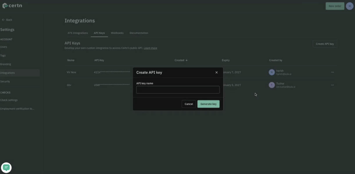The width and height of the screenshot is (355, 174).
Task: Open more options for dev key
Action: [x=332, y=85]
